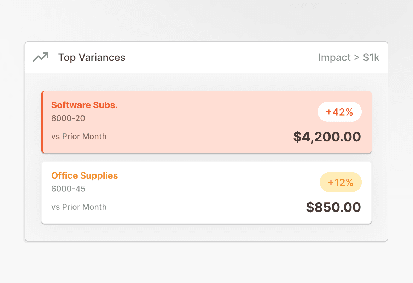Click empty space below Office Supplies card
413x283 pixels.
click(206, 232)
